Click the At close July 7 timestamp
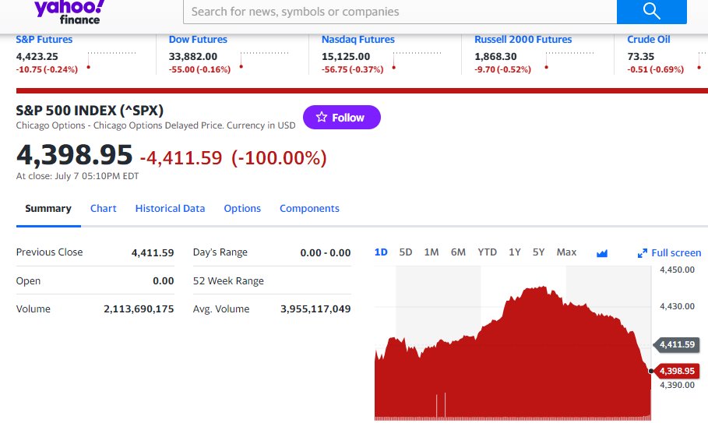The width and height of the screenshot is (708, 423). click(77, 176)
